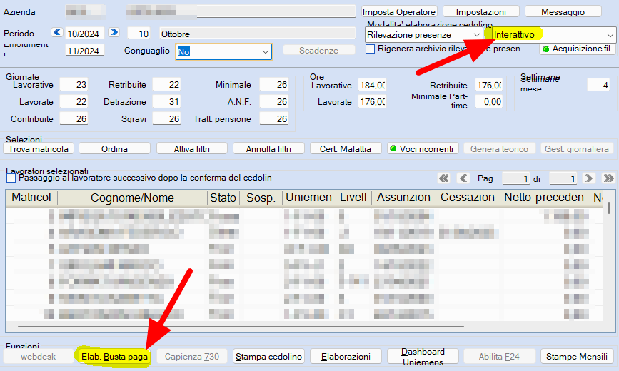This screenshot has height=371, width=619.
Task: Click the Netto precedente column header
Action: (544, 198)
